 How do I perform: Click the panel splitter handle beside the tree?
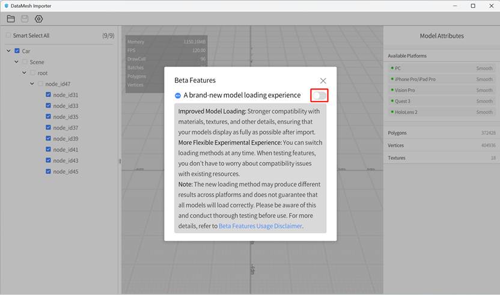(120, 160)
